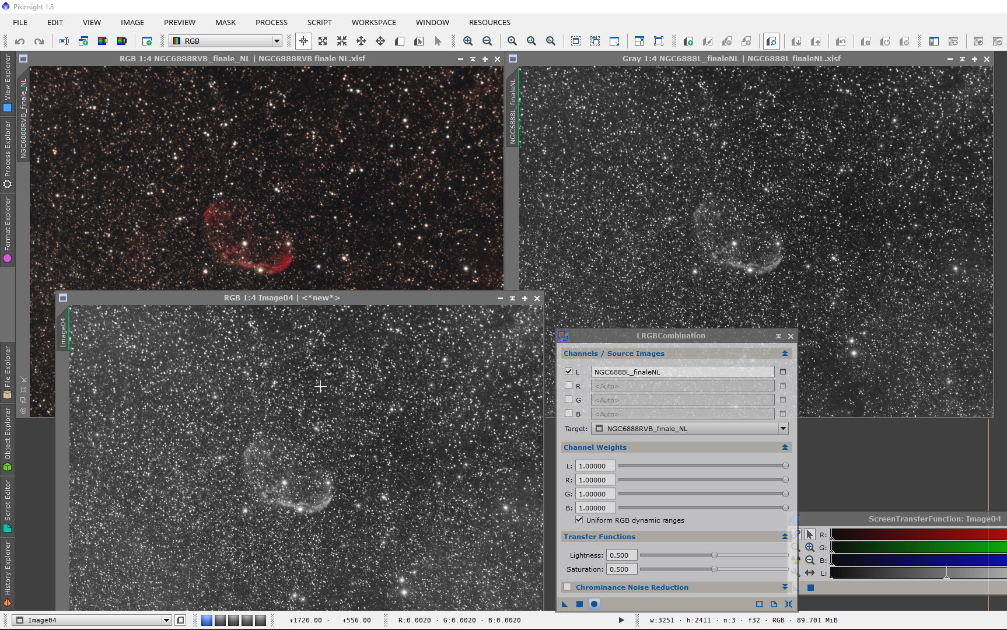Collapse the Channel Weights section

coord(785,447)
